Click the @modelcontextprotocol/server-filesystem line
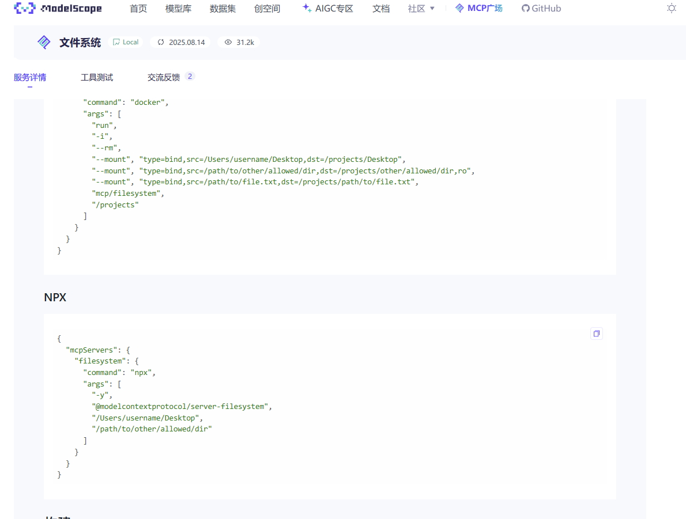Viewport: 686px width, 519px height. [182, 407]
